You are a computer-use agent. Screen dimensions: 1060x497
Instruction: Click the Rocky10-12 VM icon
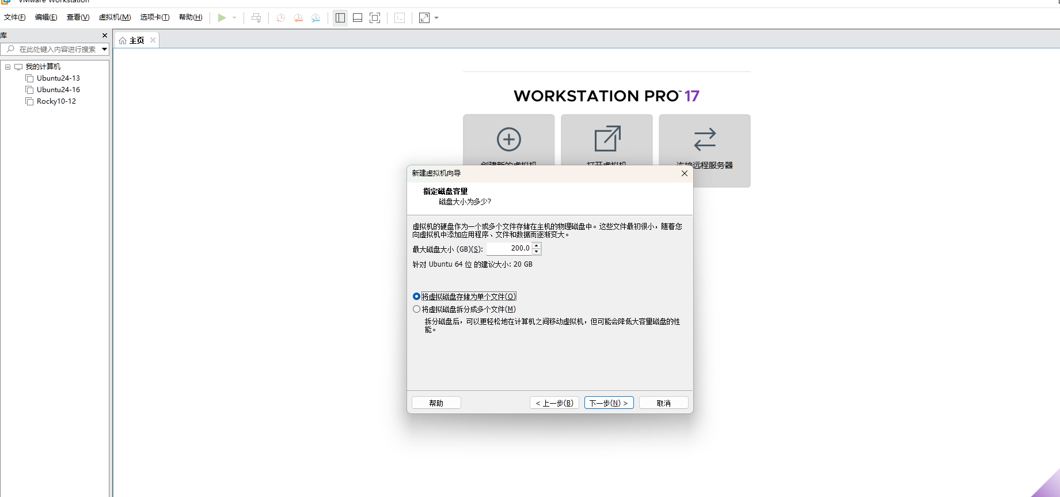(x=29, y=101)
